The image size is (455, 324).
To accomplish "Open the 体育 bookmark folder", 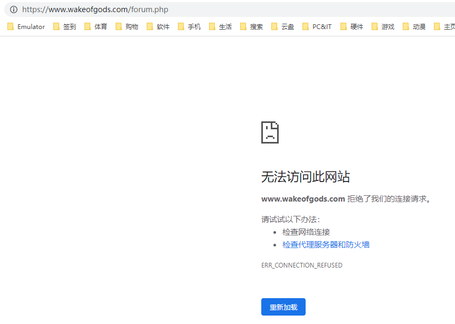I will [x=96, y=27].
